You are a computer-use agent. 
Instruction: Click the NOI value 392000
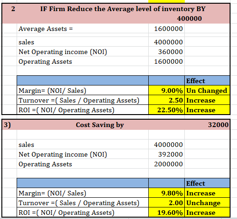point(170,154)
